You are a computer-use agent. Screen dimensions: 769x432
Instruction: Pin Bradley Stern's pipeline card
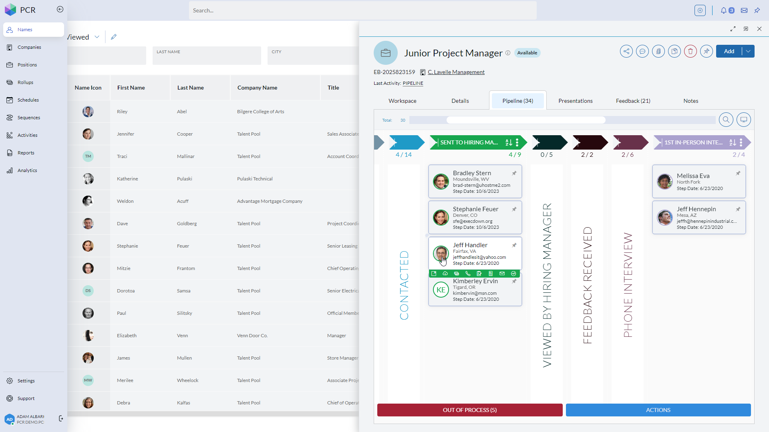[514, 173]
